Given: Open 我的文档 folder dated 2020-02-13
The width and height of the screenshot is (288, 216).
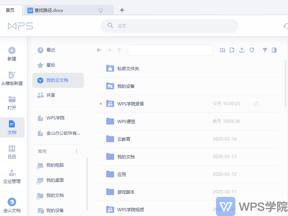Looking at the screenshot, I should click(188, 157).
